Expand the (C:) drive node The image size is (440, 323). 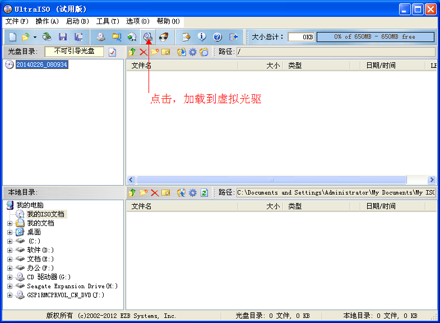10,241
